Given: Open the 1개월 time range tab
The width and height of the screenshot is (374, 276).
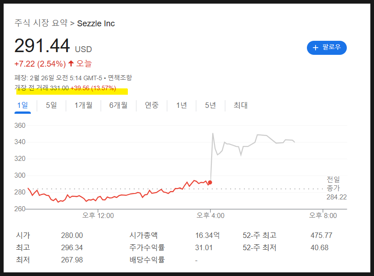Looking at the screenshot, I should (x=83, y=105).
